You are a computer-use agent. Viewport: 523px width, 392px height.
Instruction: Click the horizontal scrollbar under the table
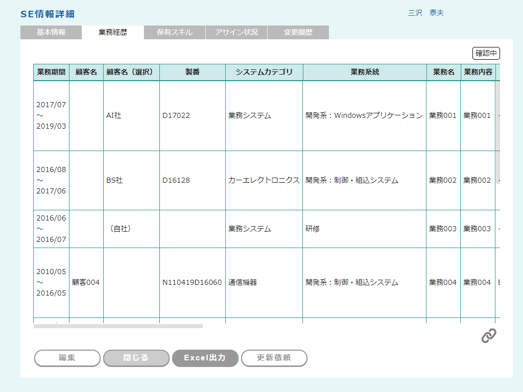coord(118,326)
